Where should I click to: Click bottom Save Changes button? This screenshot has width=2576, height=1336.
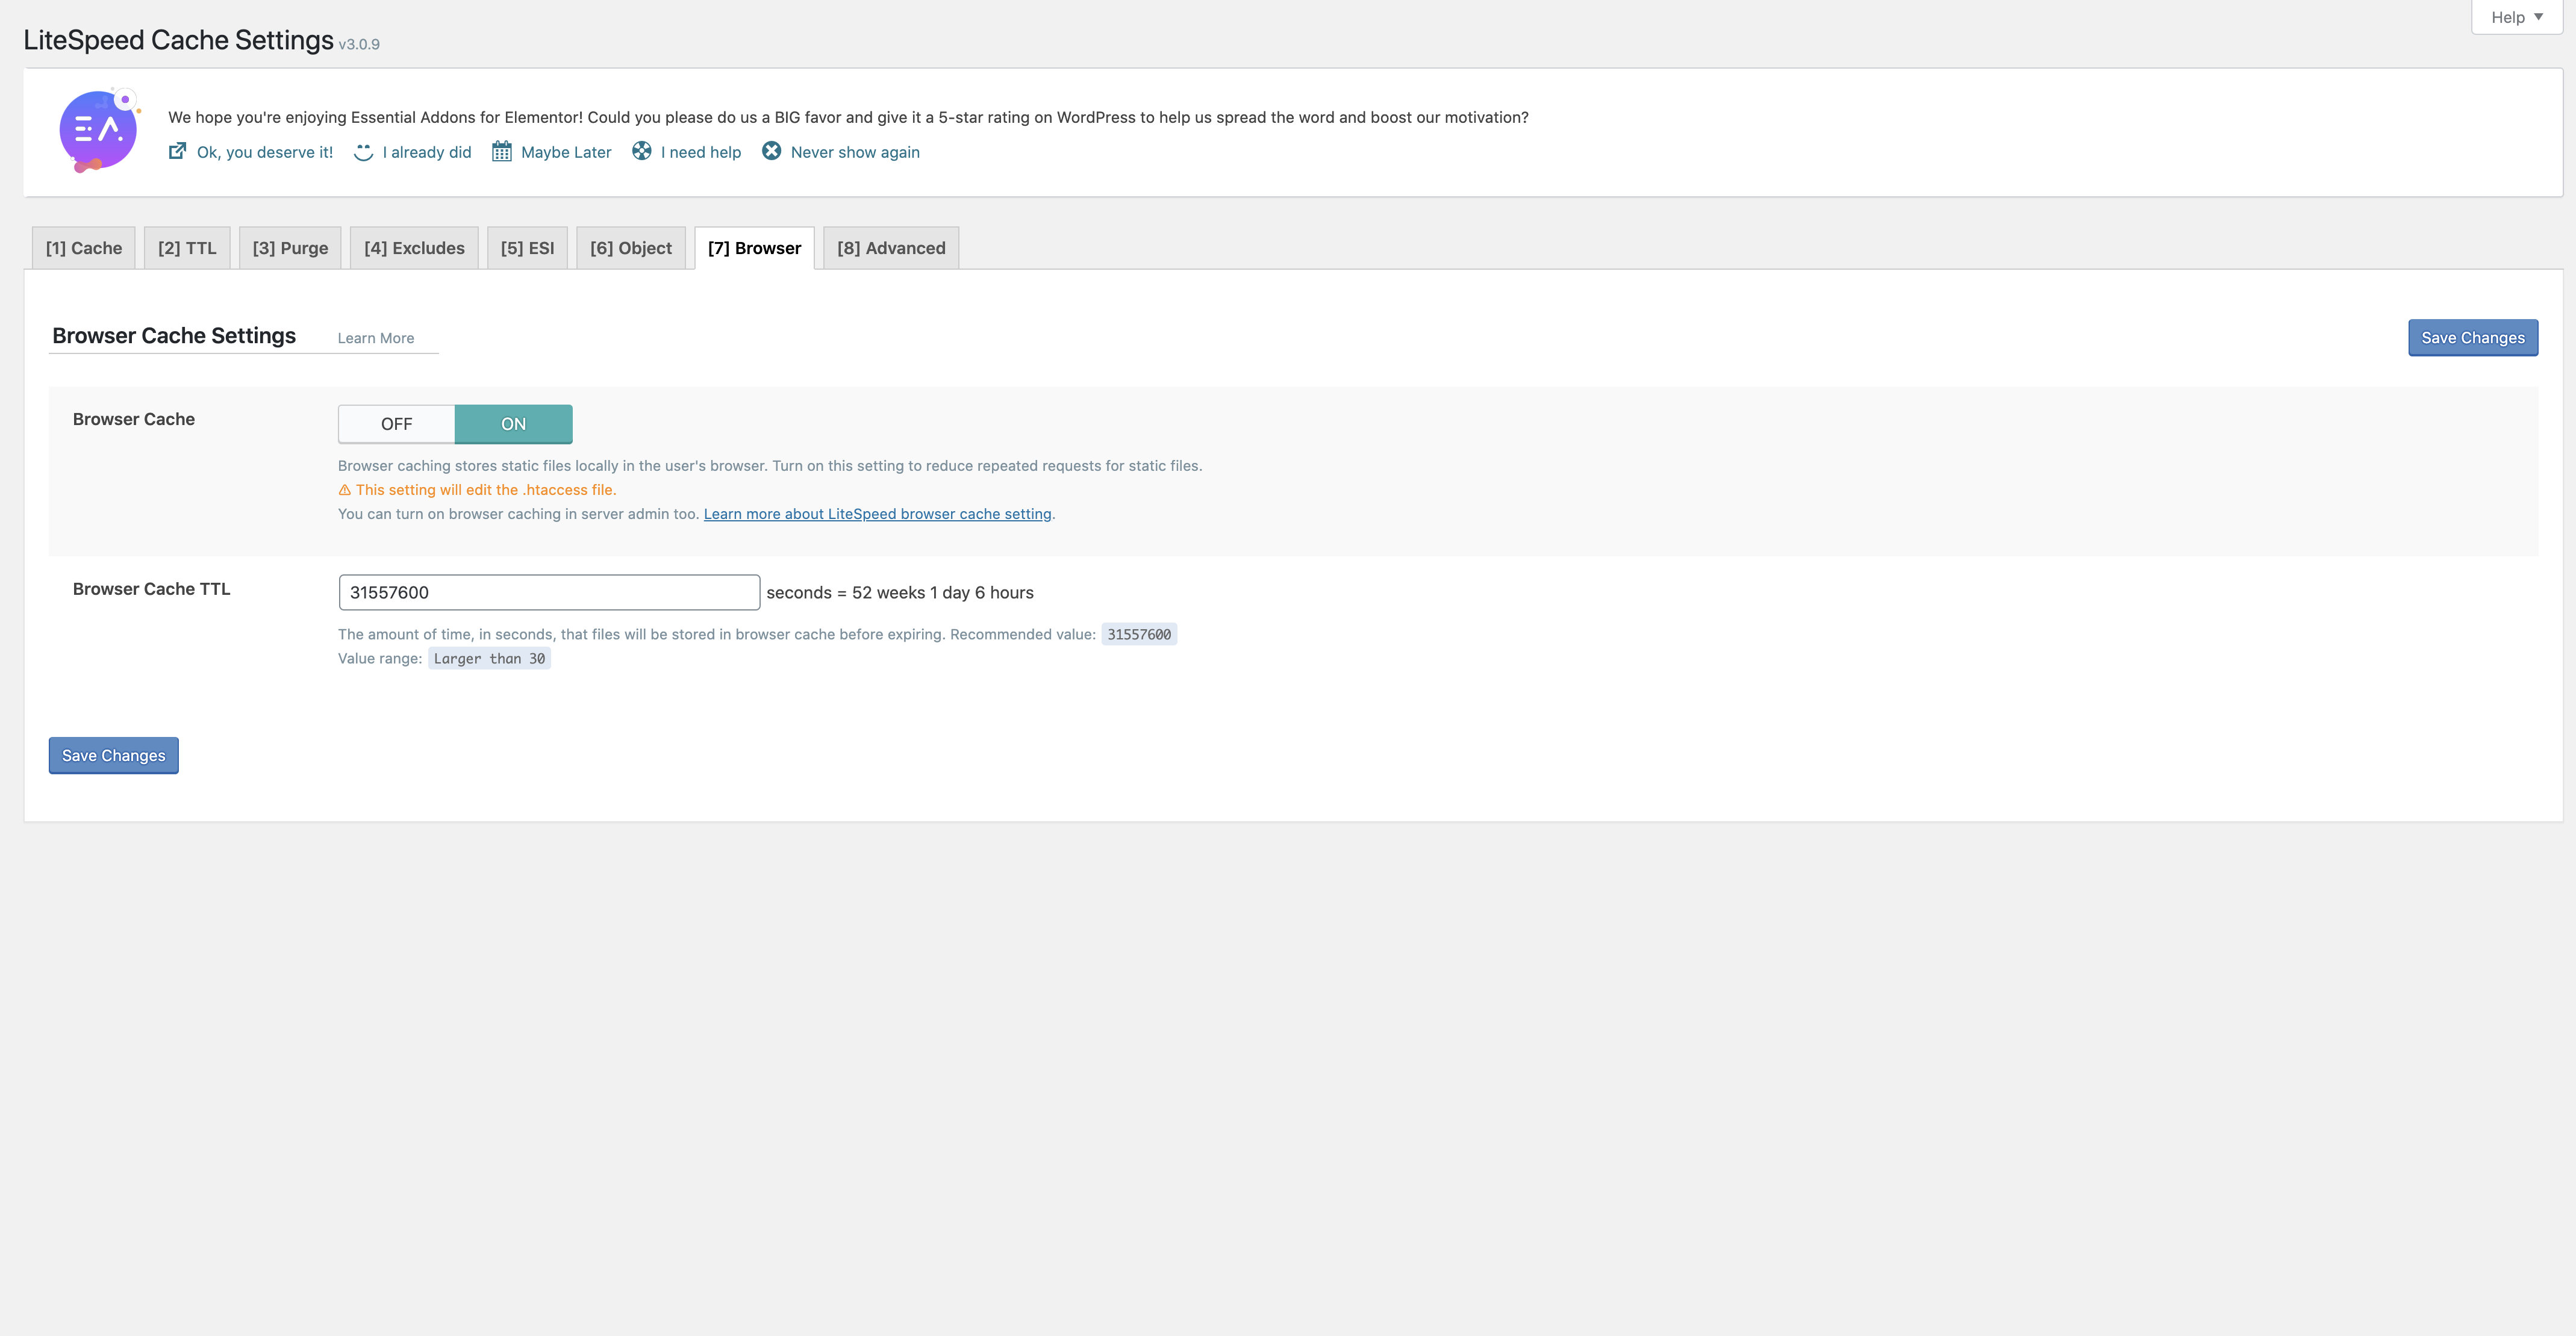point(113,756)
